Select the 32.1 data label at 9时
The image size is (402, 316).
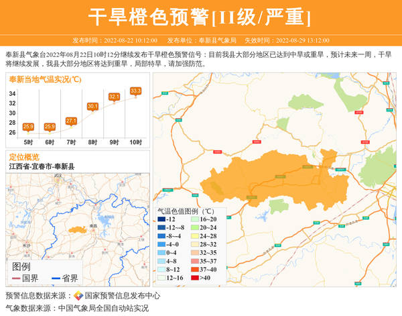tap(114, 97)
